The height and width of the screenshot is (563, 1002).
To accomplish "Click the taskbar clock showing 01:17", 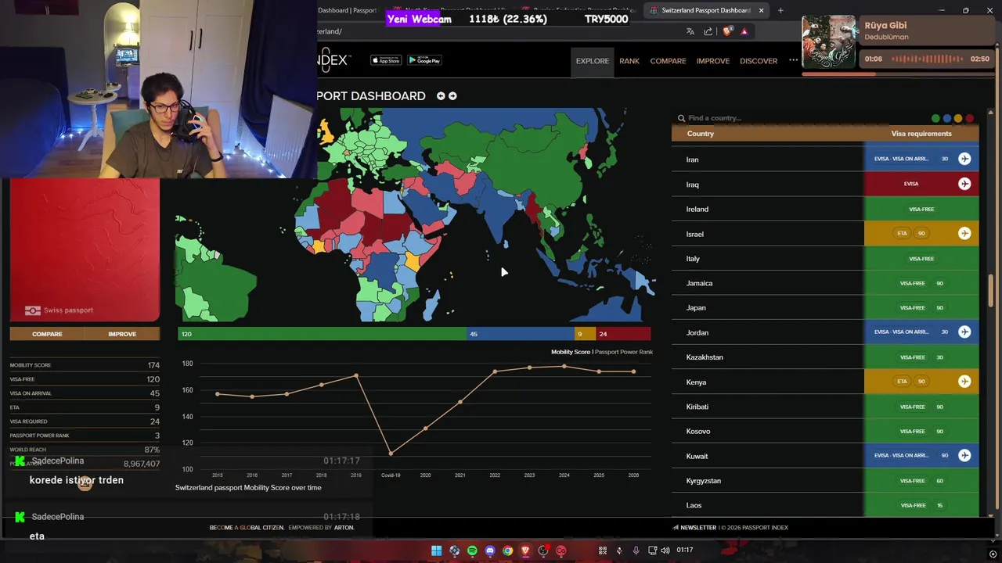I will [685, 550].
